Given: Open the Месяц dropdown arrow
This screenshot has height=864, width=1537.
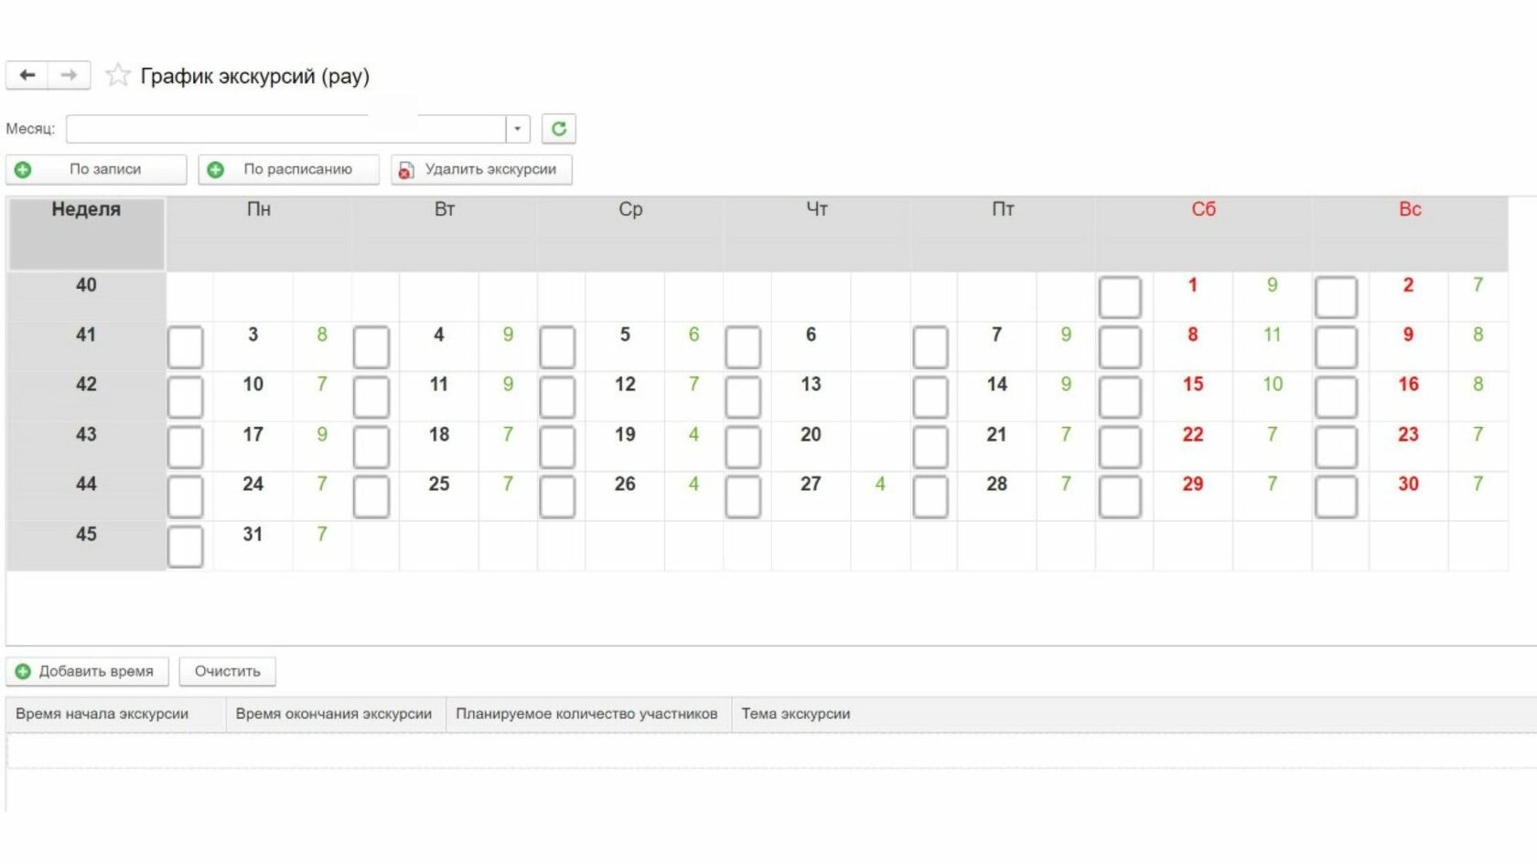Looking at the screenshot, I should pos(518,129).
